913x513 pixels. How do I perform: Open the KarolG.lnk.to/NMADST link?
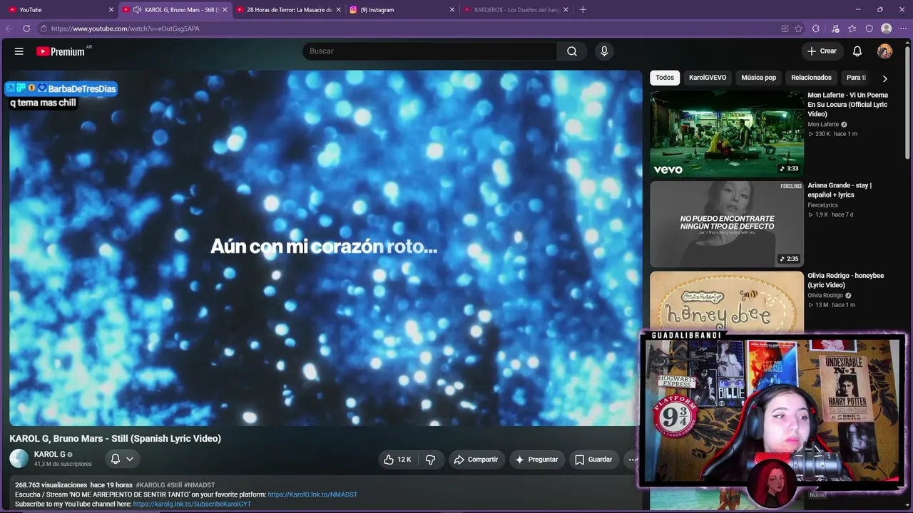[312, 494]
